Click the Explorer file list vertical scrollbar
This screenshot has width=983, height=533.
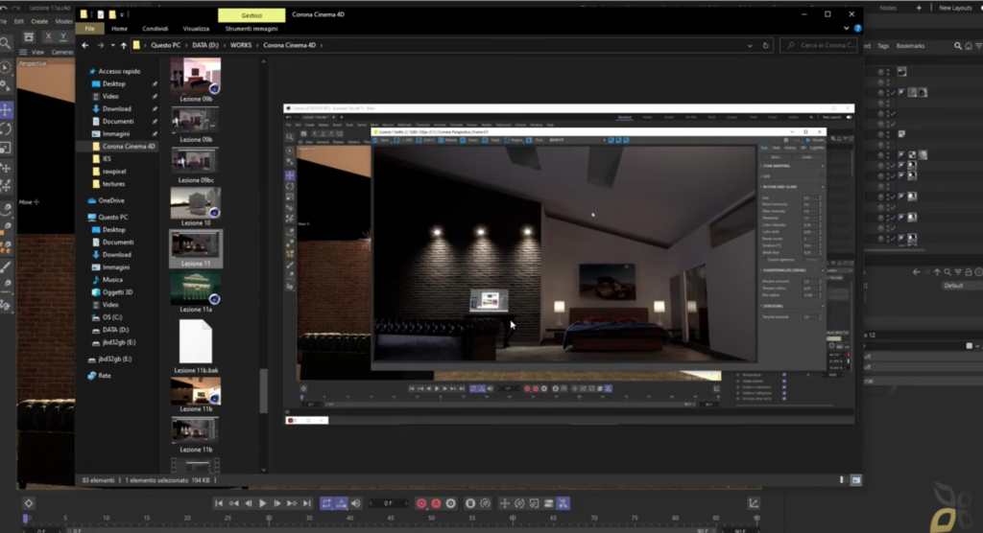click(x=263, y=390)
